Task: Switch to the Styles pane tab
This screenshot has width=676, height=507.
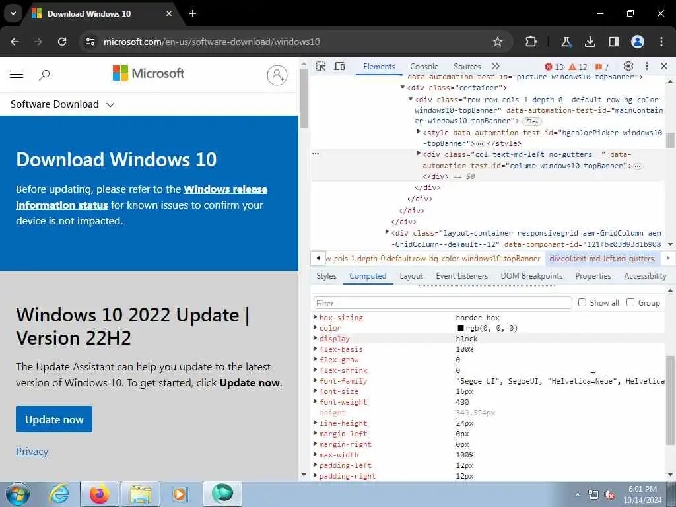Action: [x=326, y=276]
